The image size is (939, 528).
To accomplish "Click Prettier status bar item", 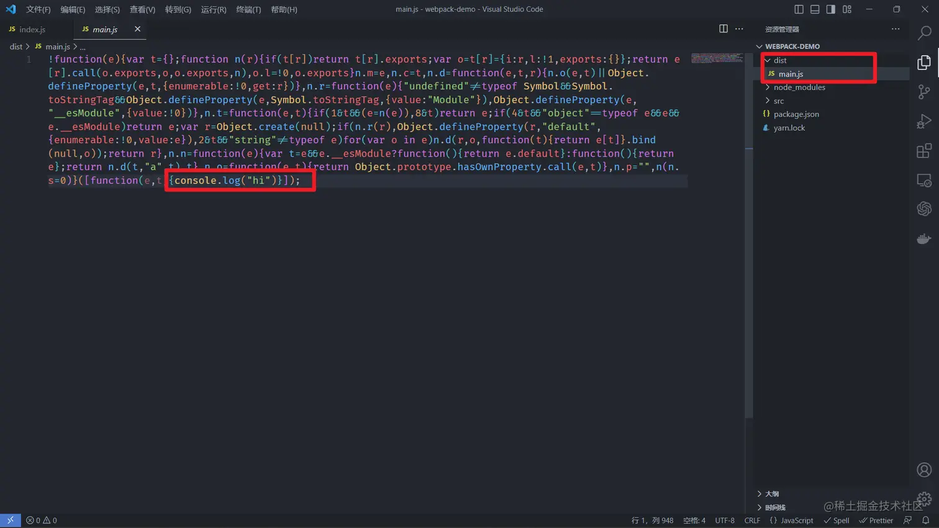I will [x=876, y=521].
